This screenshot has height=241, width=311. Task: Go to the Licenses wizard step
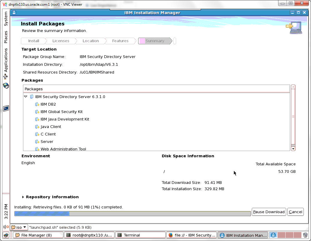click(x=61, y=41)
